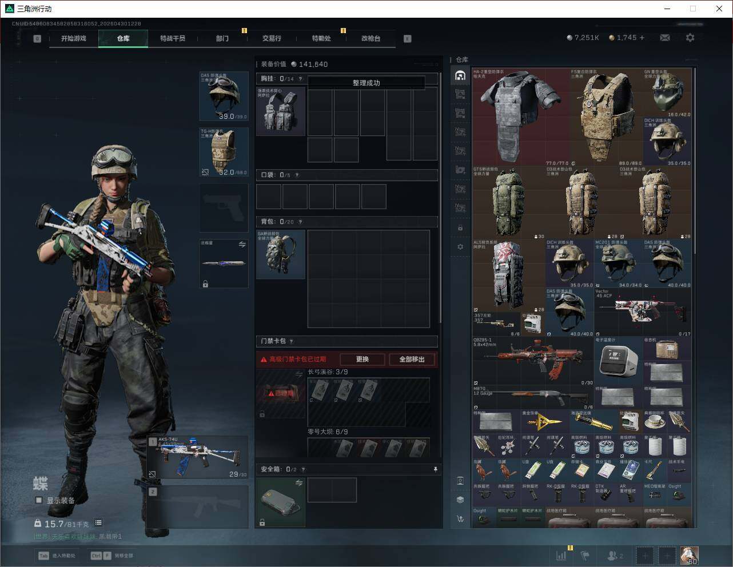The height and width of the screenshot is (567, 733).
Task: Select the GA野战背包 backpack slot
Action: click(281, 254)
